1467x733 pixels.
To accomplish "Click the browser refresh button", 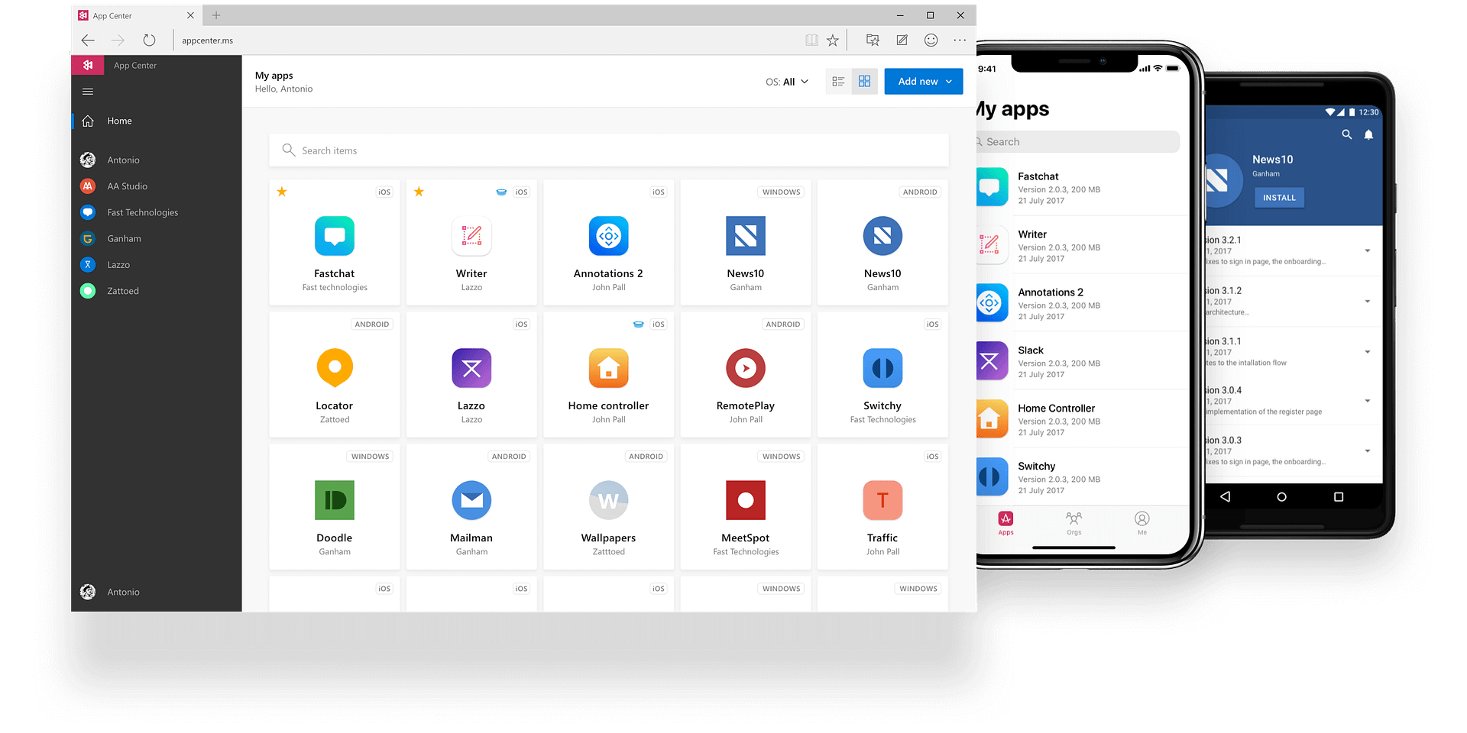I will [x=149, y=40].
